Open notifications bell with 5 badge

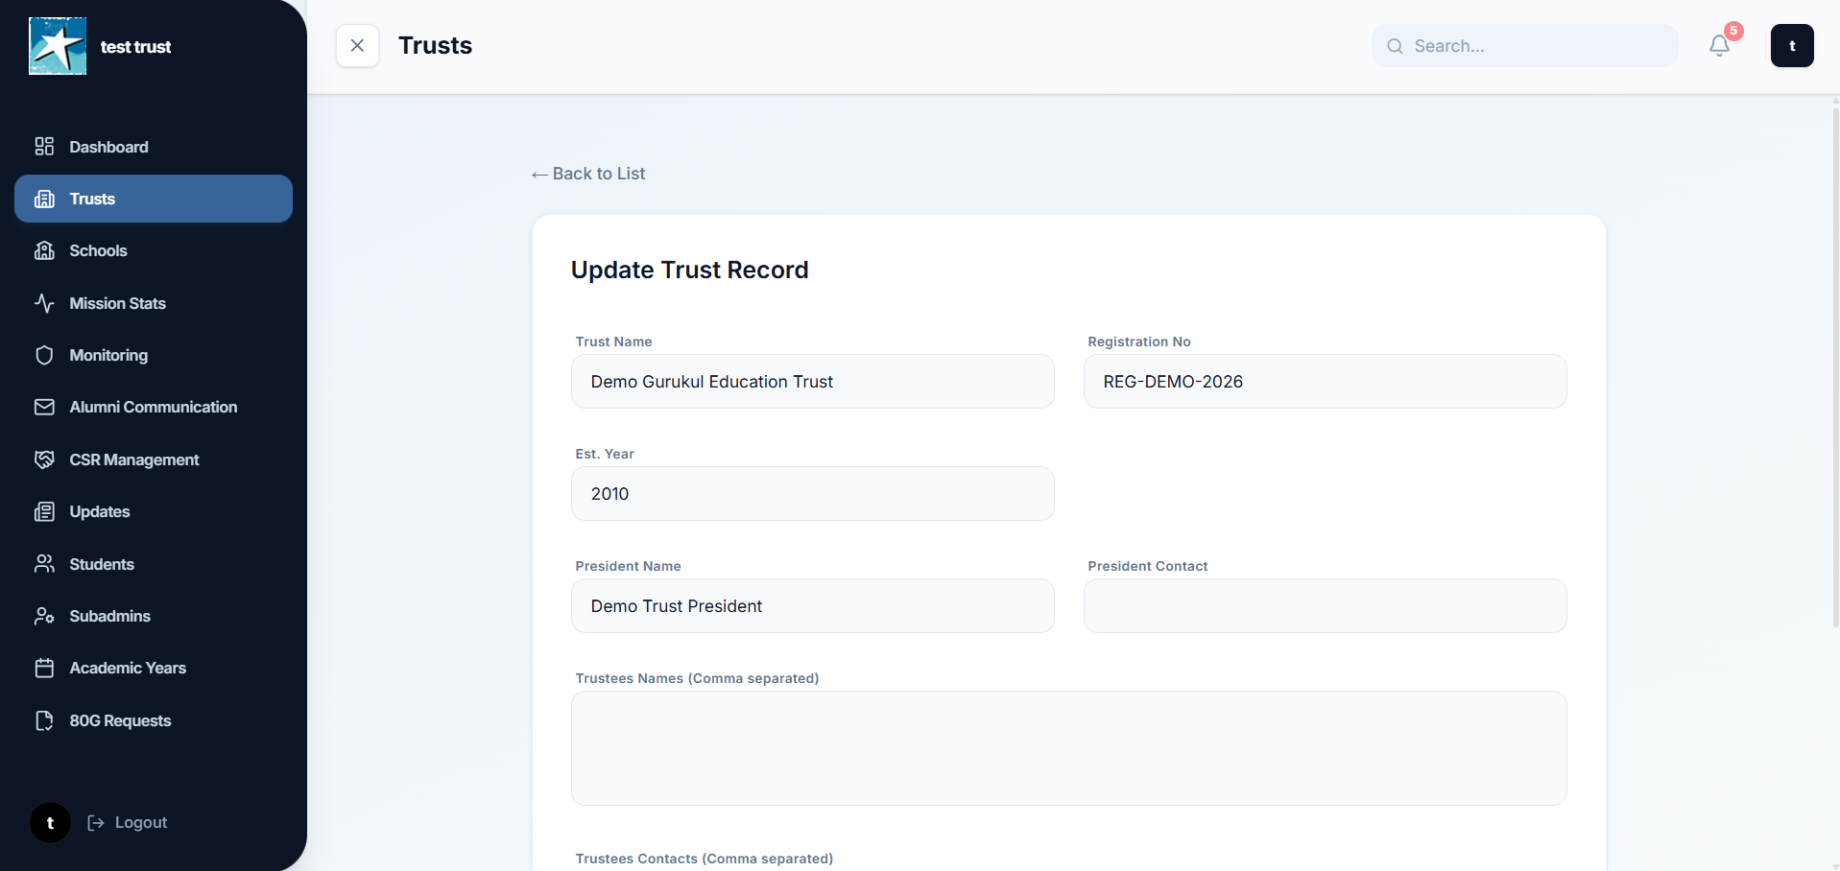[1720, 45]
